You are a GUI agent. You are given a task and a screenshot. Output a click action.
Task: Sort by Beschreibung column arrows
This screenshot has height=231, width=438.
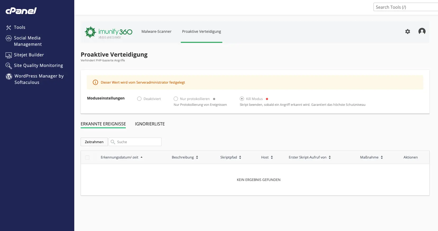197,157
